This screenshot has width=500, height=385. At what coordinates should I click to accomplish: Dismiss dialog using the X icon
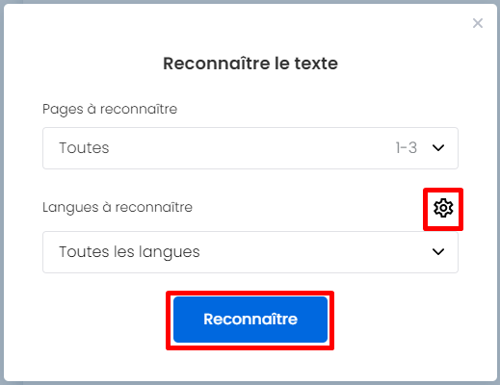478,23
